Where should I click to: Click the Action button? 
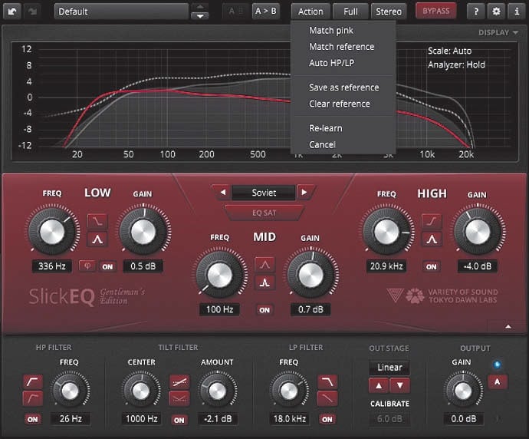(x=310, y=12)
